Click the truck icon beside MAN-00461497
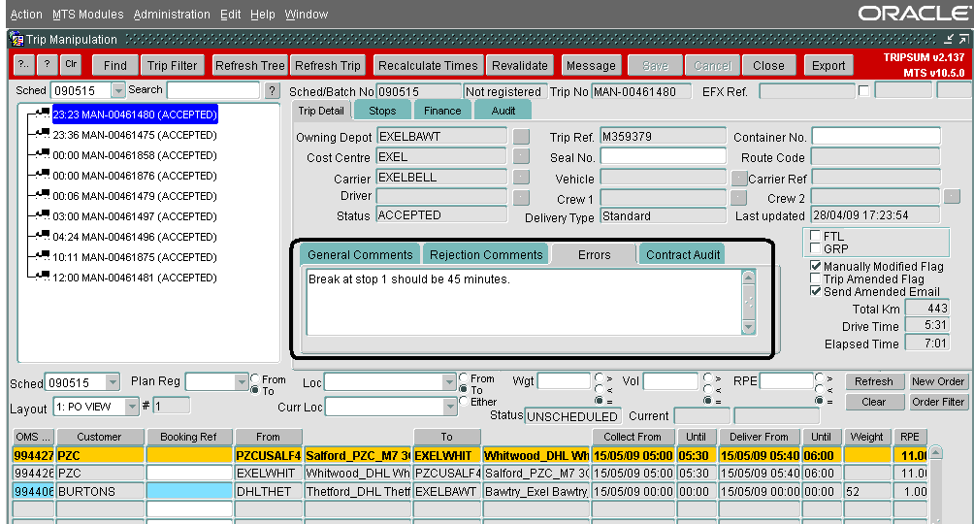Screen dimensions: 974x524 [43, 215]
